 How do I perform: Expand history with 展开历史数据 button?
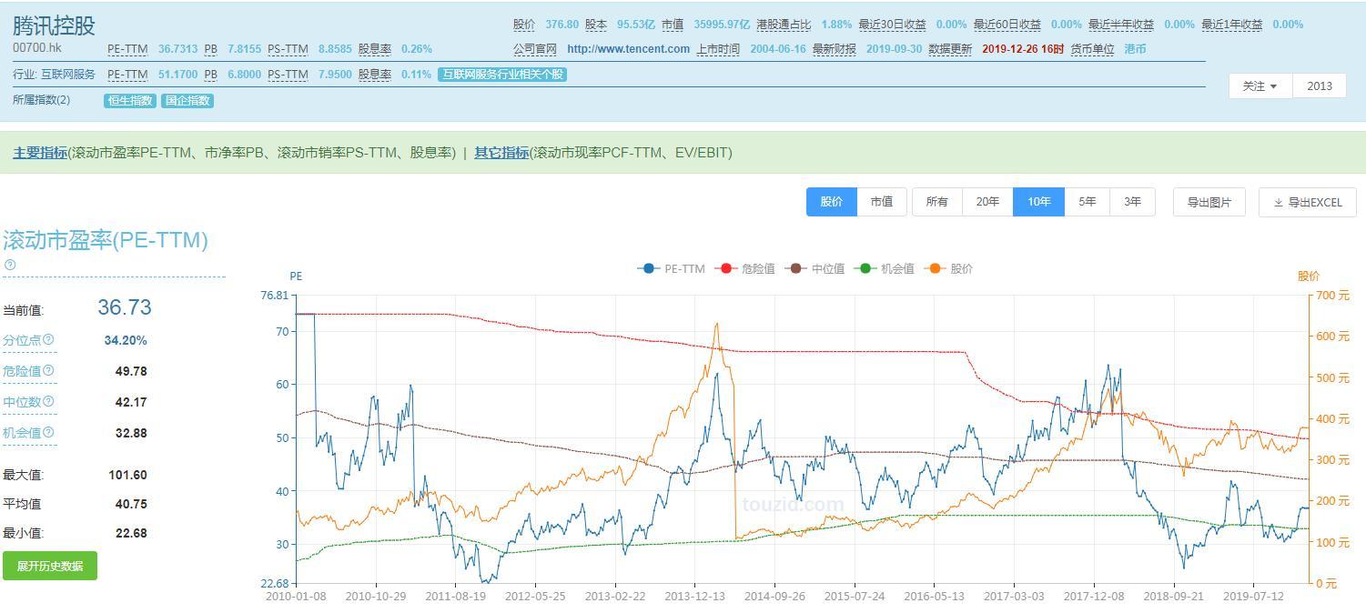(50, 566)
